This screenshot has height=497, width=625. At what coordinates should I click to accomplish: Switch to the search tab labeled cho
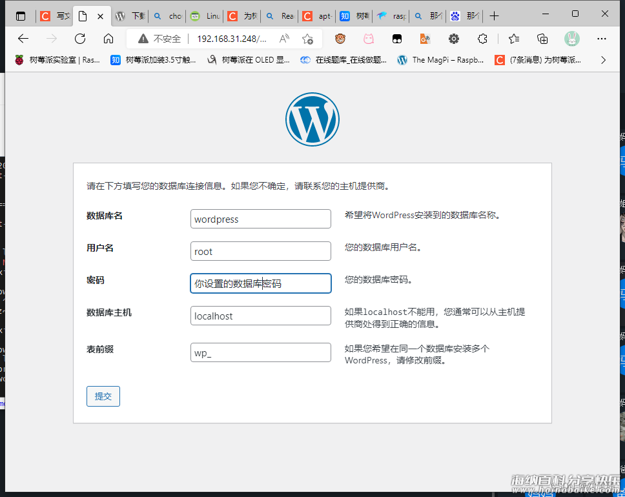[168, 16]
